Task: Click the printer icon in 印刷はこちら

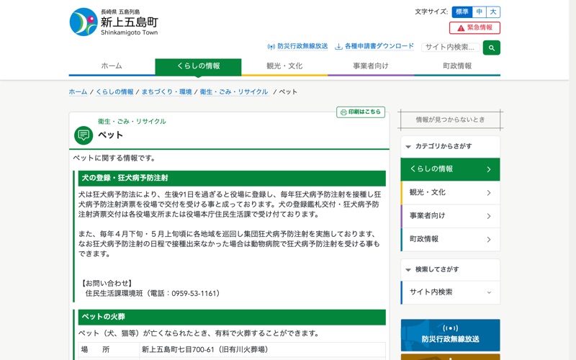Action: (x=343, y=112)
